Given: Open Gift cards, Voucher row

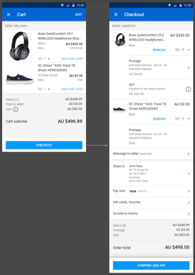Looking at the screenshot, I should pos(151,202).
